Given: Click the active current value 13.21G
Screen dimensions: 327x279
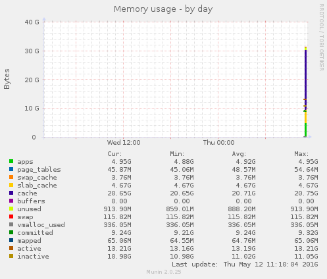Looking at the screenshot, I should pos(119,249).
